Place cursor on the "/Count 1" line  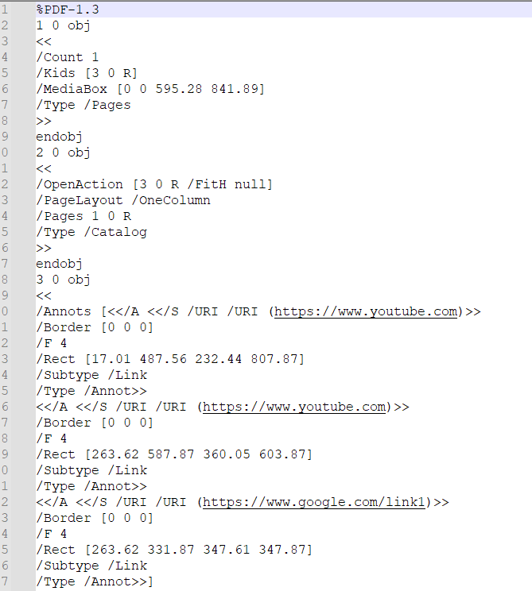coord(68,57)
